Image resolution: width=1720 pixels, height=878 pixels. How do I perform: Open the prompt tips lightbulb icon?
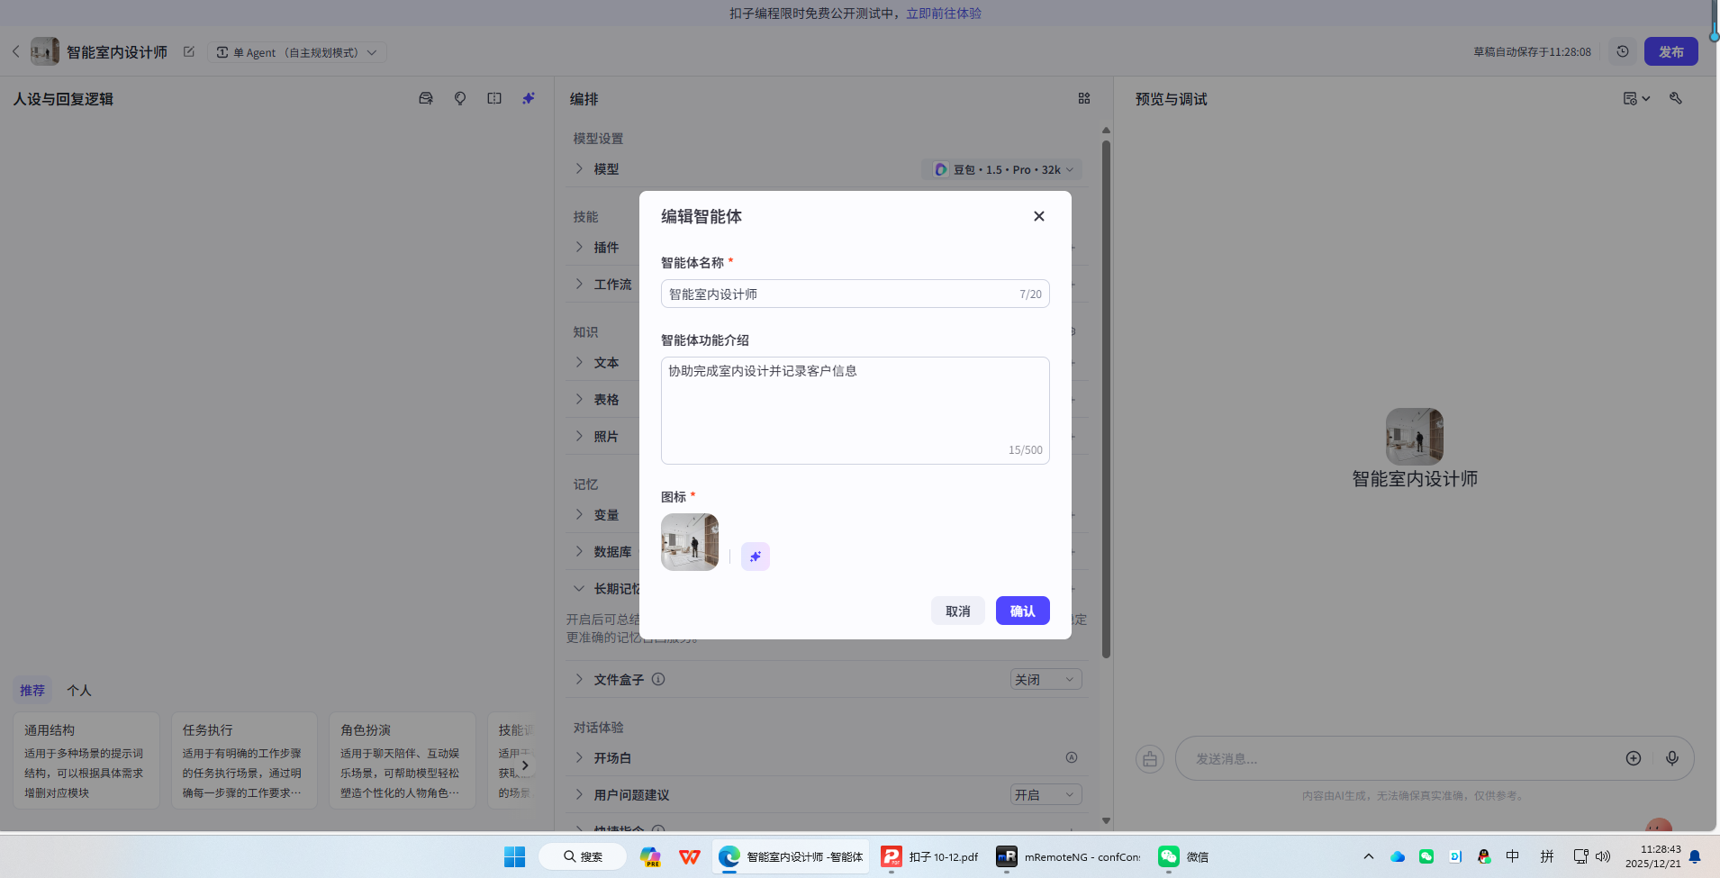(460, 98)
